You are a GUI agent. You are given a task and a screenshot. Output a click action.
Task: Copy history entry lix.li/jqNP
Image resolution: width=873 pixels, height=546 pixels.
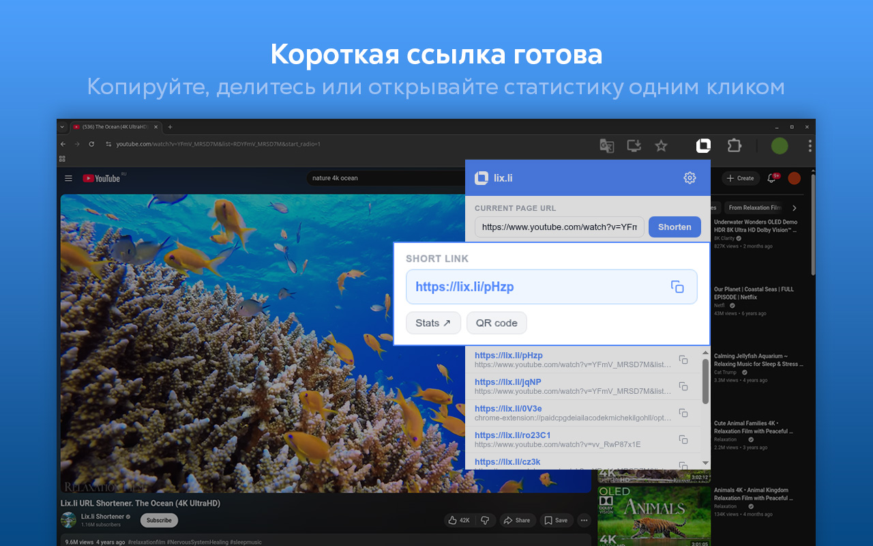point(683,386)
